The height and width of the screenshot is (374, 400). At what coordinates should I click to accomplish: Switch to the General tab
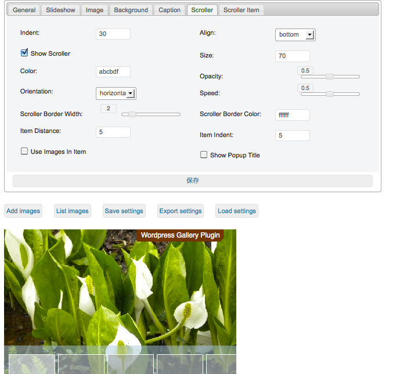click(24, 10)
